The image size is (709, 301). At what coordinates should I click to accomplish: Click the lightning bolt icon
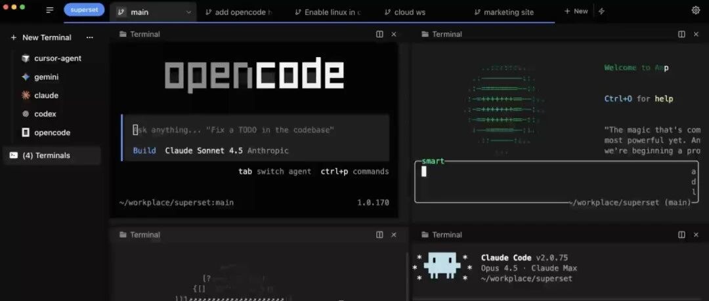(601, 11)
